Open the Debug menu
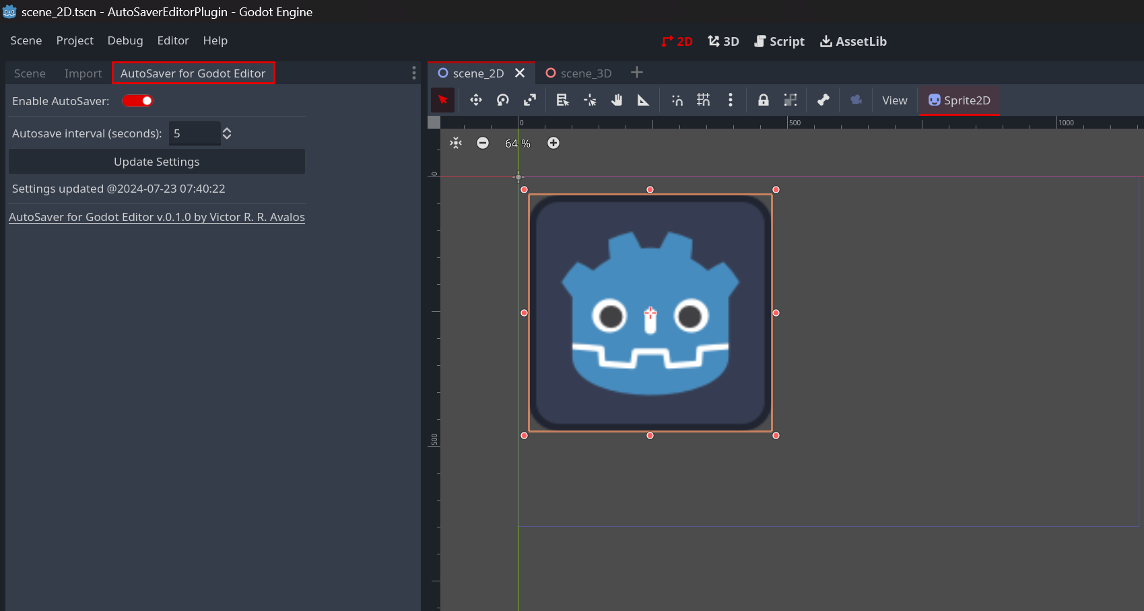The image size is (1144, 611). point(125,40)
